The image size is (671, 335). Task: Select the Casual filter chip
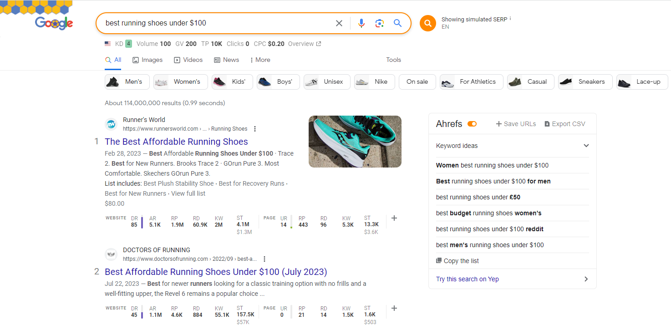pyautogui.click(x=531, y=82)
